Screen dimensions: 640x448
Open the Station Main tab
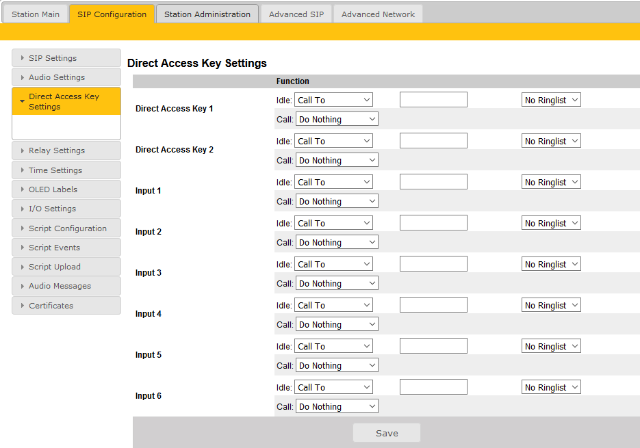click(x=36, y=14)
